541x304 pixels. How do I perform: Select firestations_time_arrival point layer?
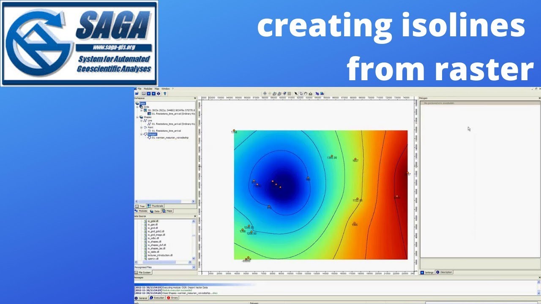tap(167, 131)
